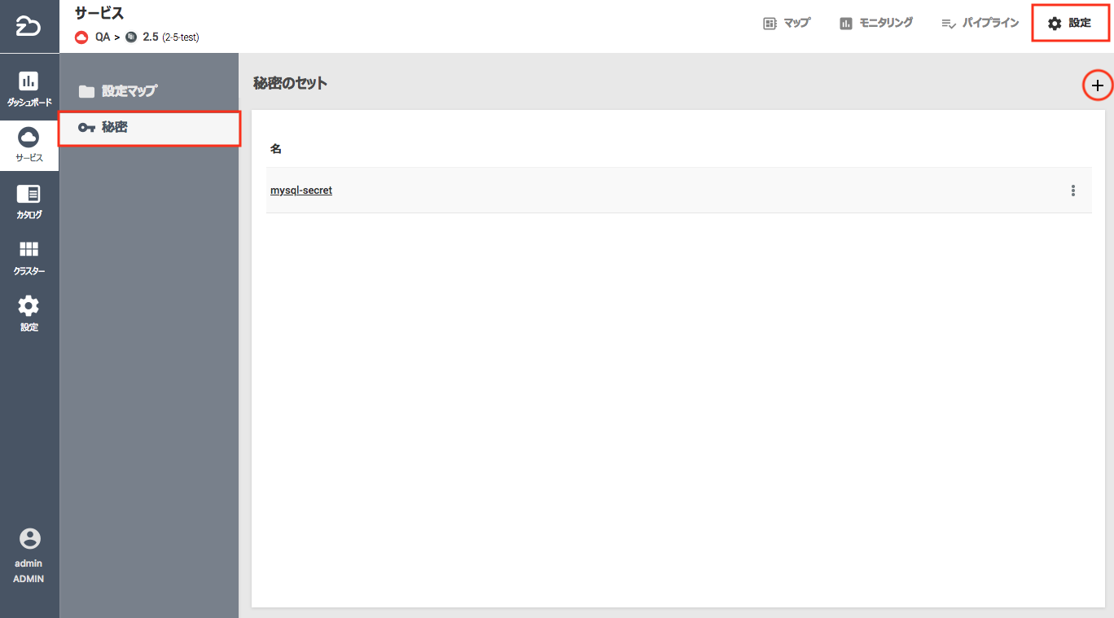Open the クラスター cluster sidebar item
Image resolution: width=1114 pixels, height=618 pixels.
(29, 258)
